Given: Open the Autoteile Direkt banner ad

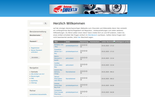Looking at the screenshot, I should click(x=88, y=9).
